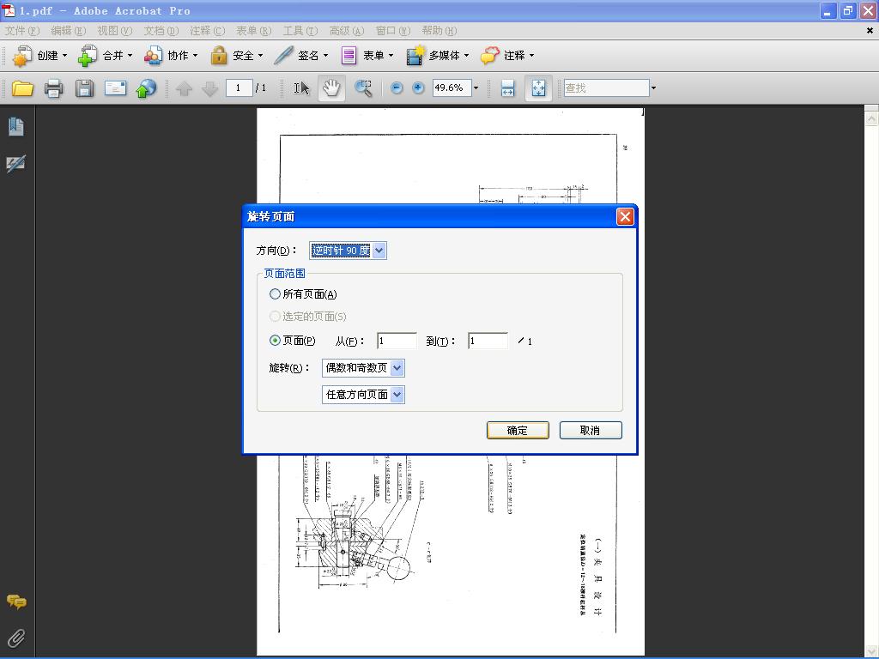Viewport: 879px width, 659px height.
Task: Click the 从 page number field
Action: [397, 341]
